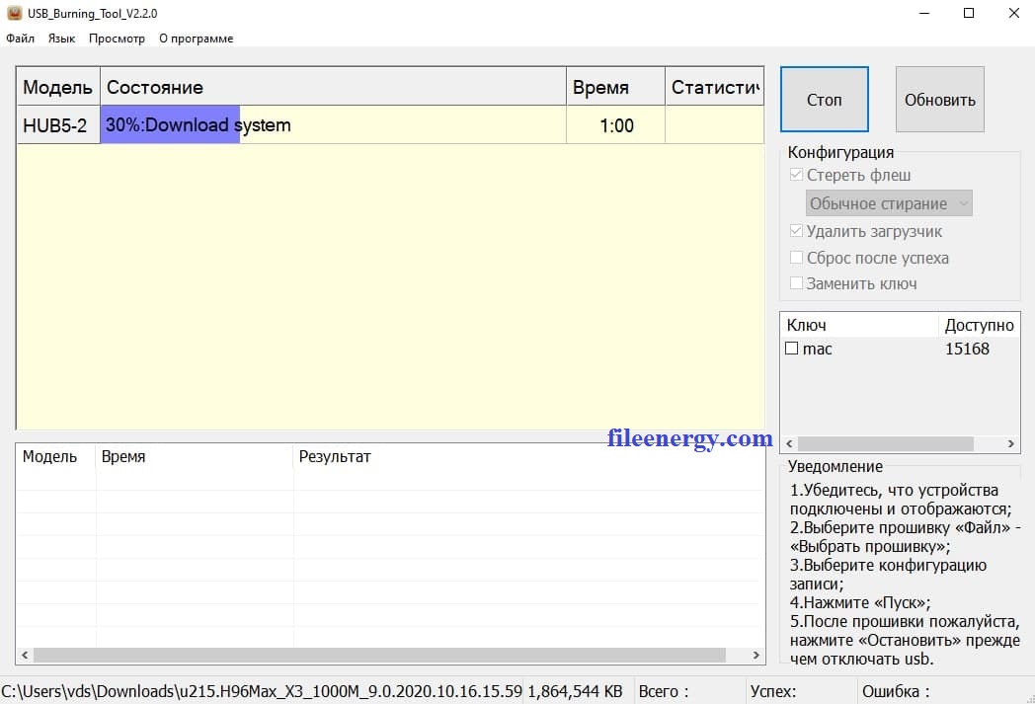Click the Статистика column header
Viewport: 1035px width, 704px height.
pos(714,87)
